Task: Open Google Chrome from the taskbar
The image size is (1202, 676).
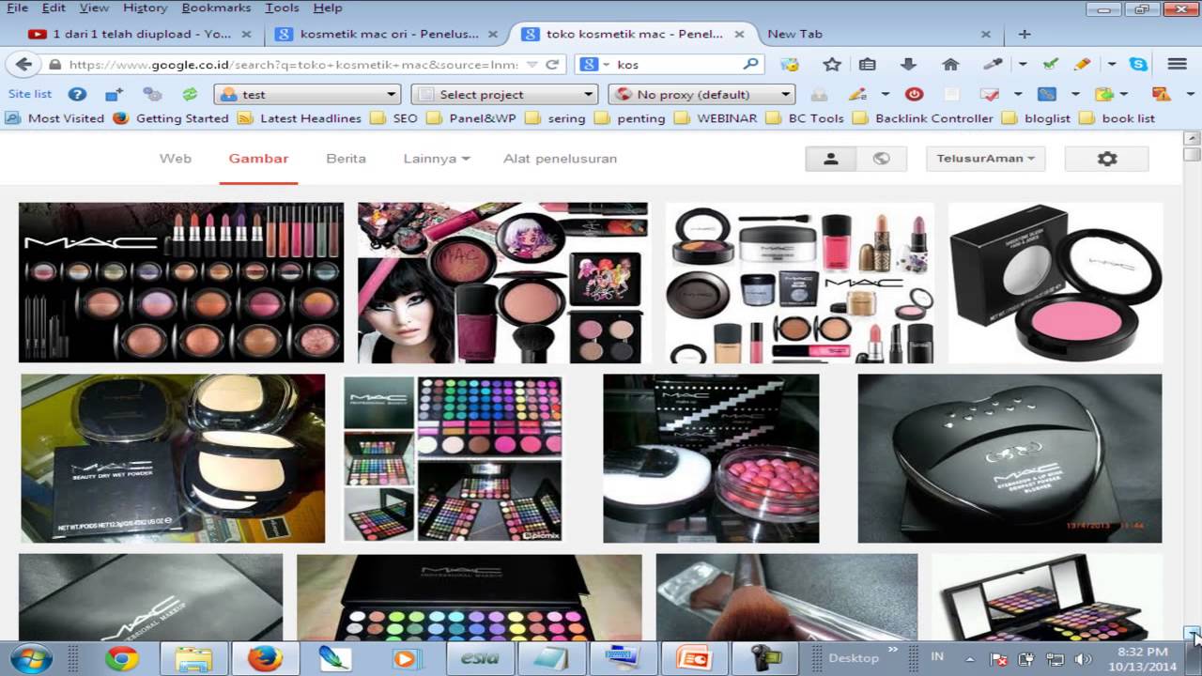Action: tap(121, 658)
